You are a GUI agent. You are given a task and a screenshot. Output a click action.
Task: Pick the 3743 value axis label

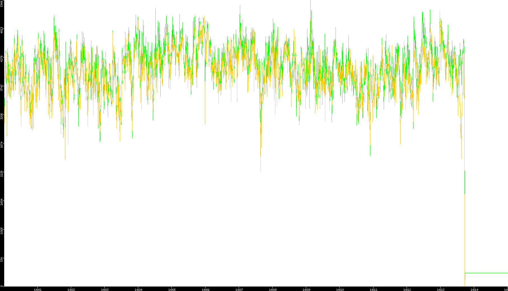tap(2, 88)
